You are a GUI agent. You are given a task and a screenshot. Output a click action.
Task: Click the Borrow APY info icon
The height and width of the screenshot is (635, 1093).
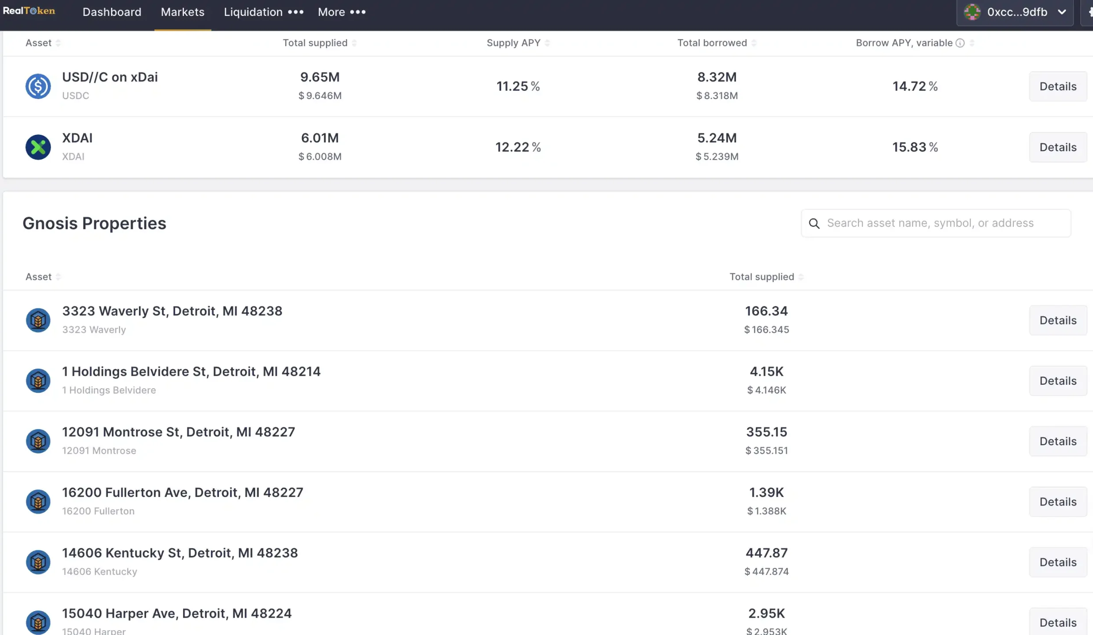coord(960,43)
